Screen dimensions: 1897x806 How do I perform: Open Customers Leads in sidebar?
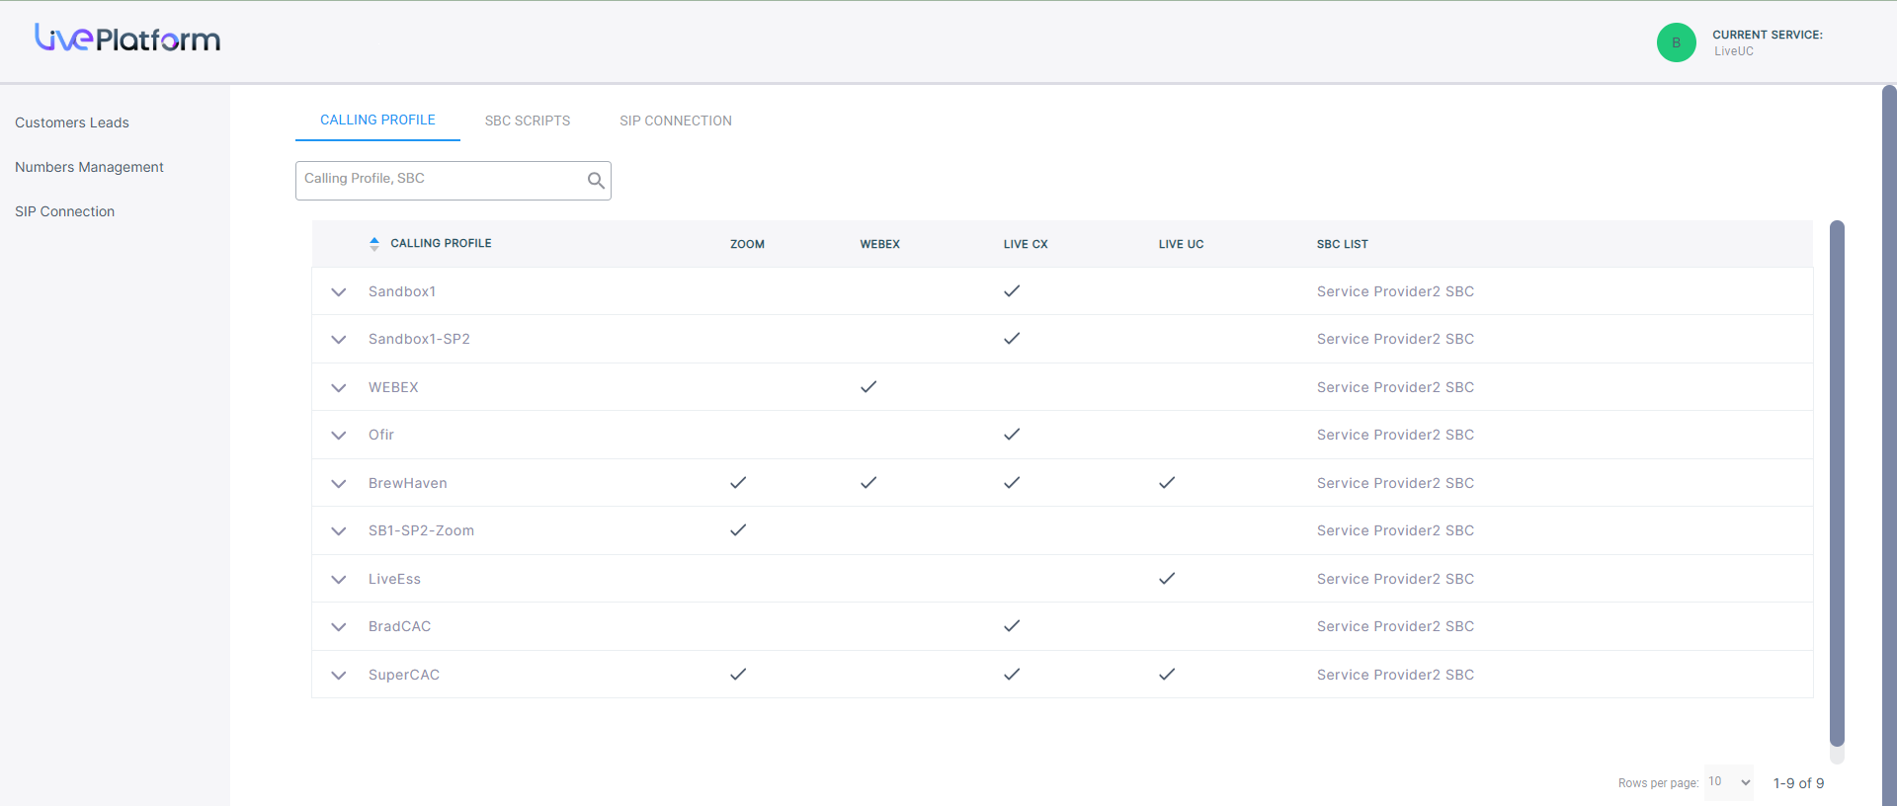[x=72, y=122]
